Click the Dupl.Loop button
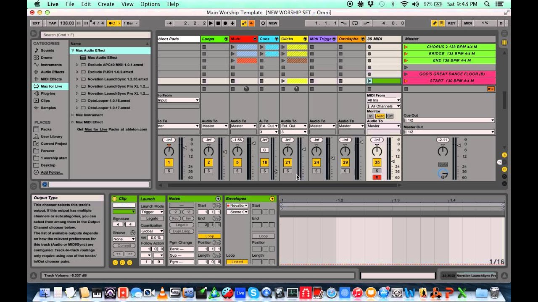 tap(182, 231)
